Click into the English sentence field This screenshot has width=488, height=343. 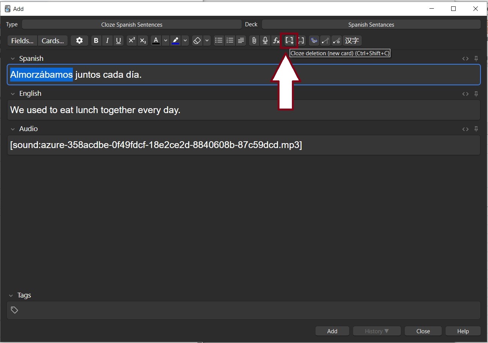pos(244,110)
